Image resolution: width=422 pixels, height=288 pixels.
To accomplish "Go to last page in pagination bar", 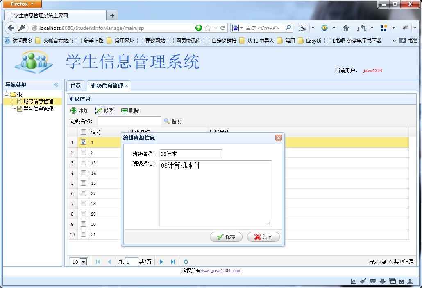I will [x=173, y=262].
